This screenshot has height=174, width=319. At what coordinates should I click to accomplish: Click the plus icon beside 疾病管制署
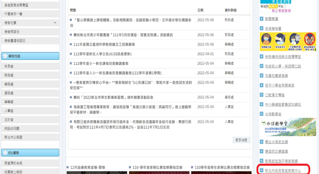pyautogui.click(x=262, y=28)
